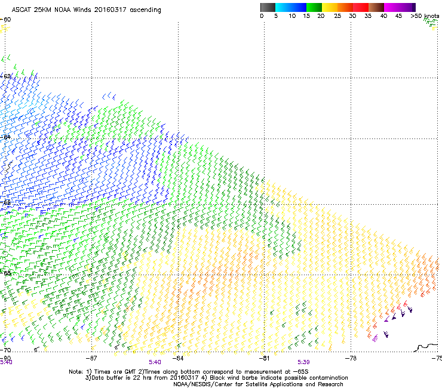Click the '>50 knots' legend label
Image resolution: width=442 pixels, height=388 pixels.
point(425,16)
